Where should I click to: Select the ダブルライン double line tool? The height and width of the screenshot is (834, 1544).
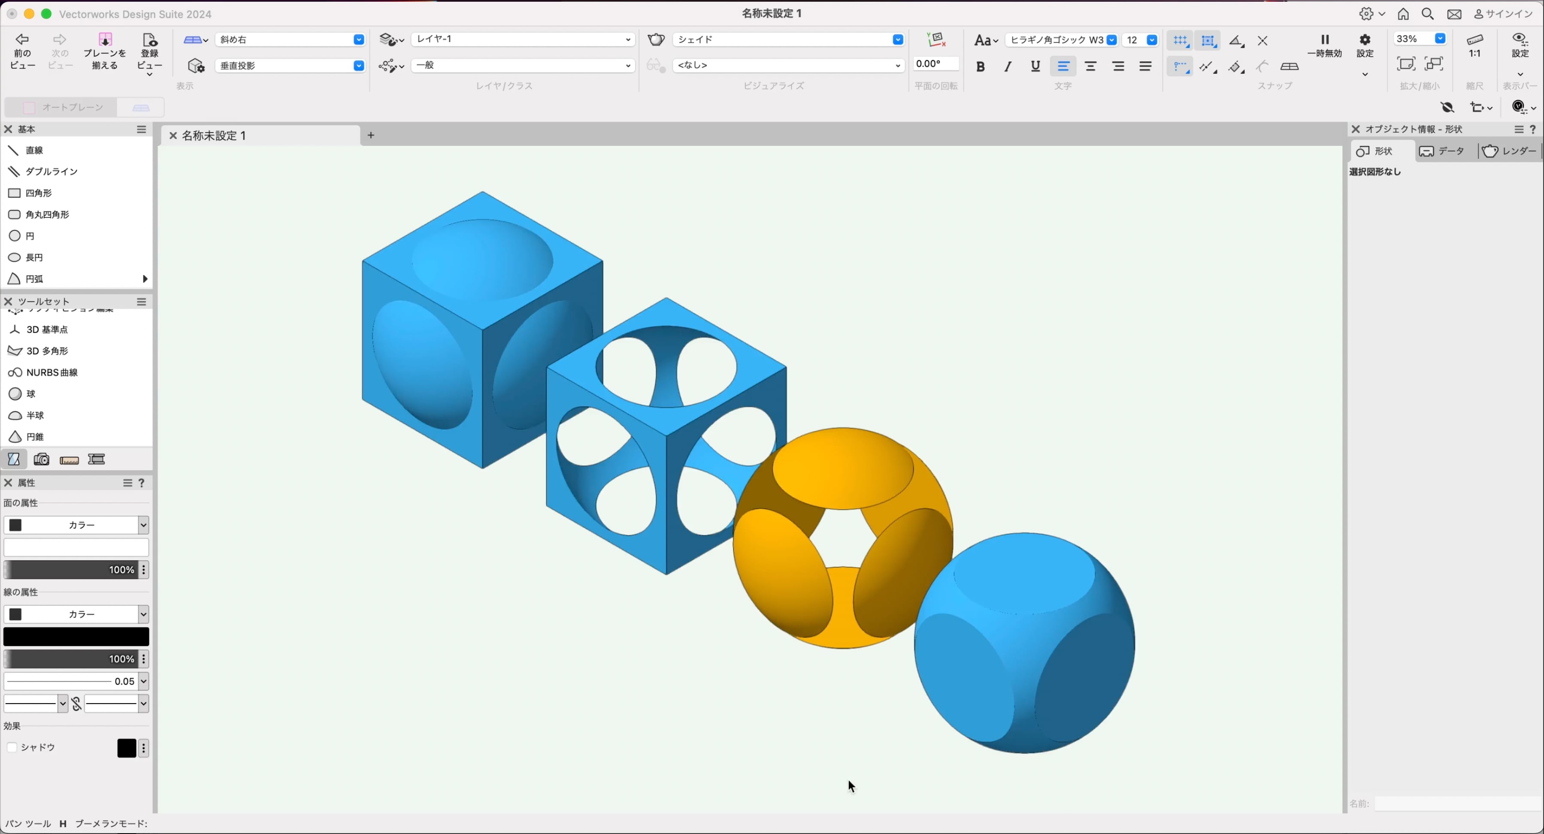point(76,172)
